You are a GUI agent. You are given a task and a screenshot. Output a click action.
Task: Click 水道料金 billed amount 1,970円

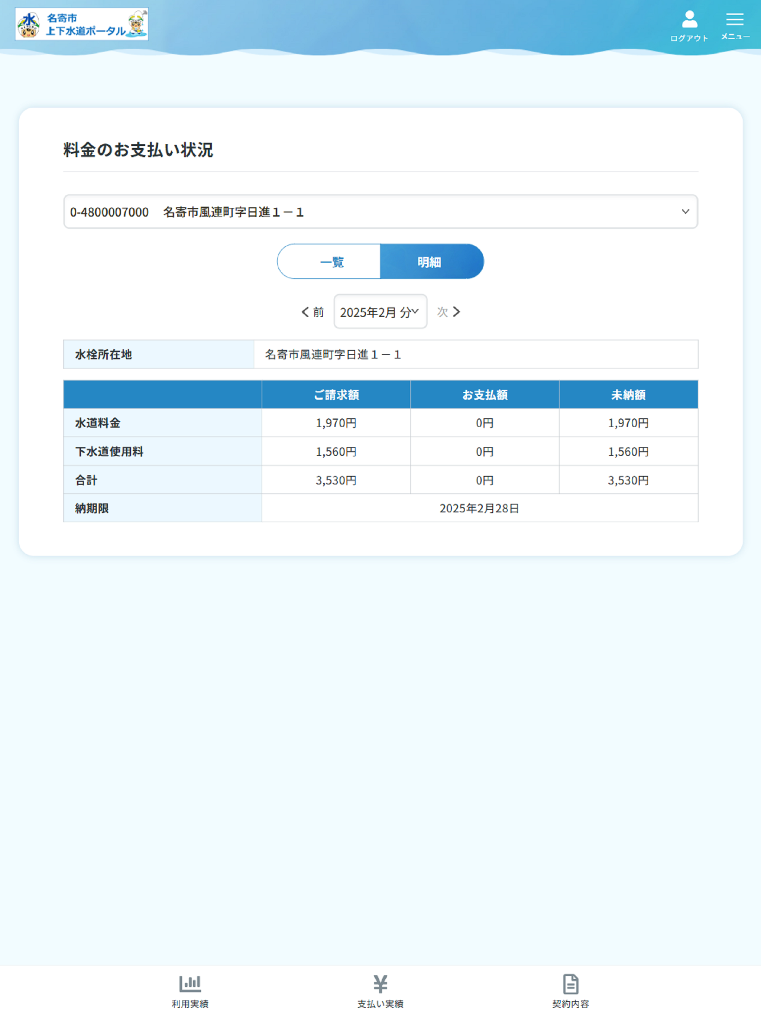(x=336, y=423)
